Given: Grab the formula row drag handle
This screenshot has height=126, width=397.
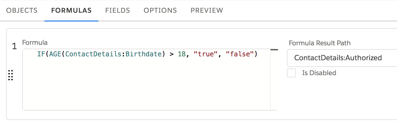Looking at the screenshot, I should [11, 75].
